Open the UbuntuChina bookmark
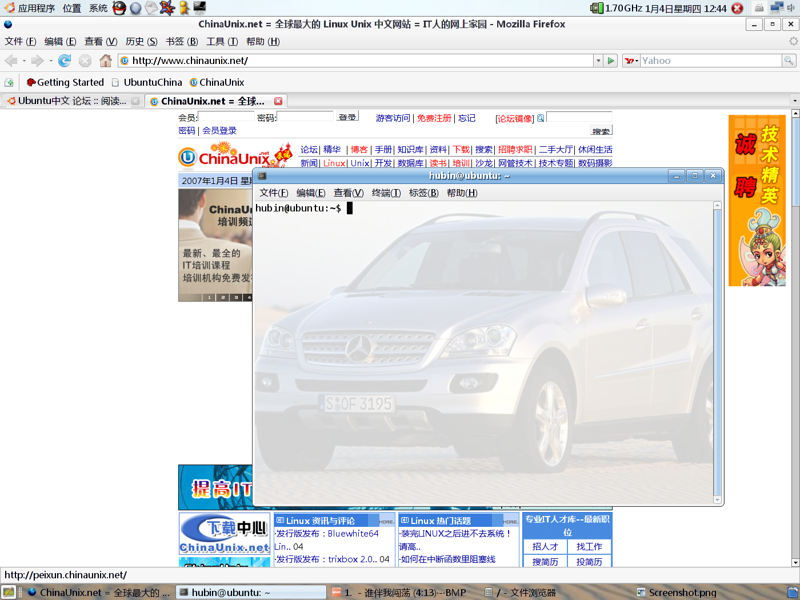This screenshot has height=600, width=800. click(147, 82)
